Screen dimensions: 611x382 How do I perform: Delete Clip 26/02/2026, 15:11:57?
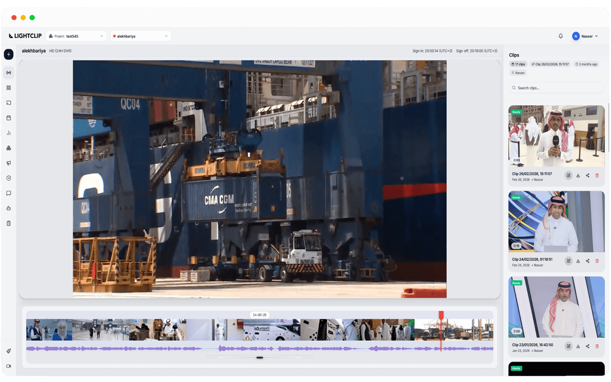click(x=597, y=176)
